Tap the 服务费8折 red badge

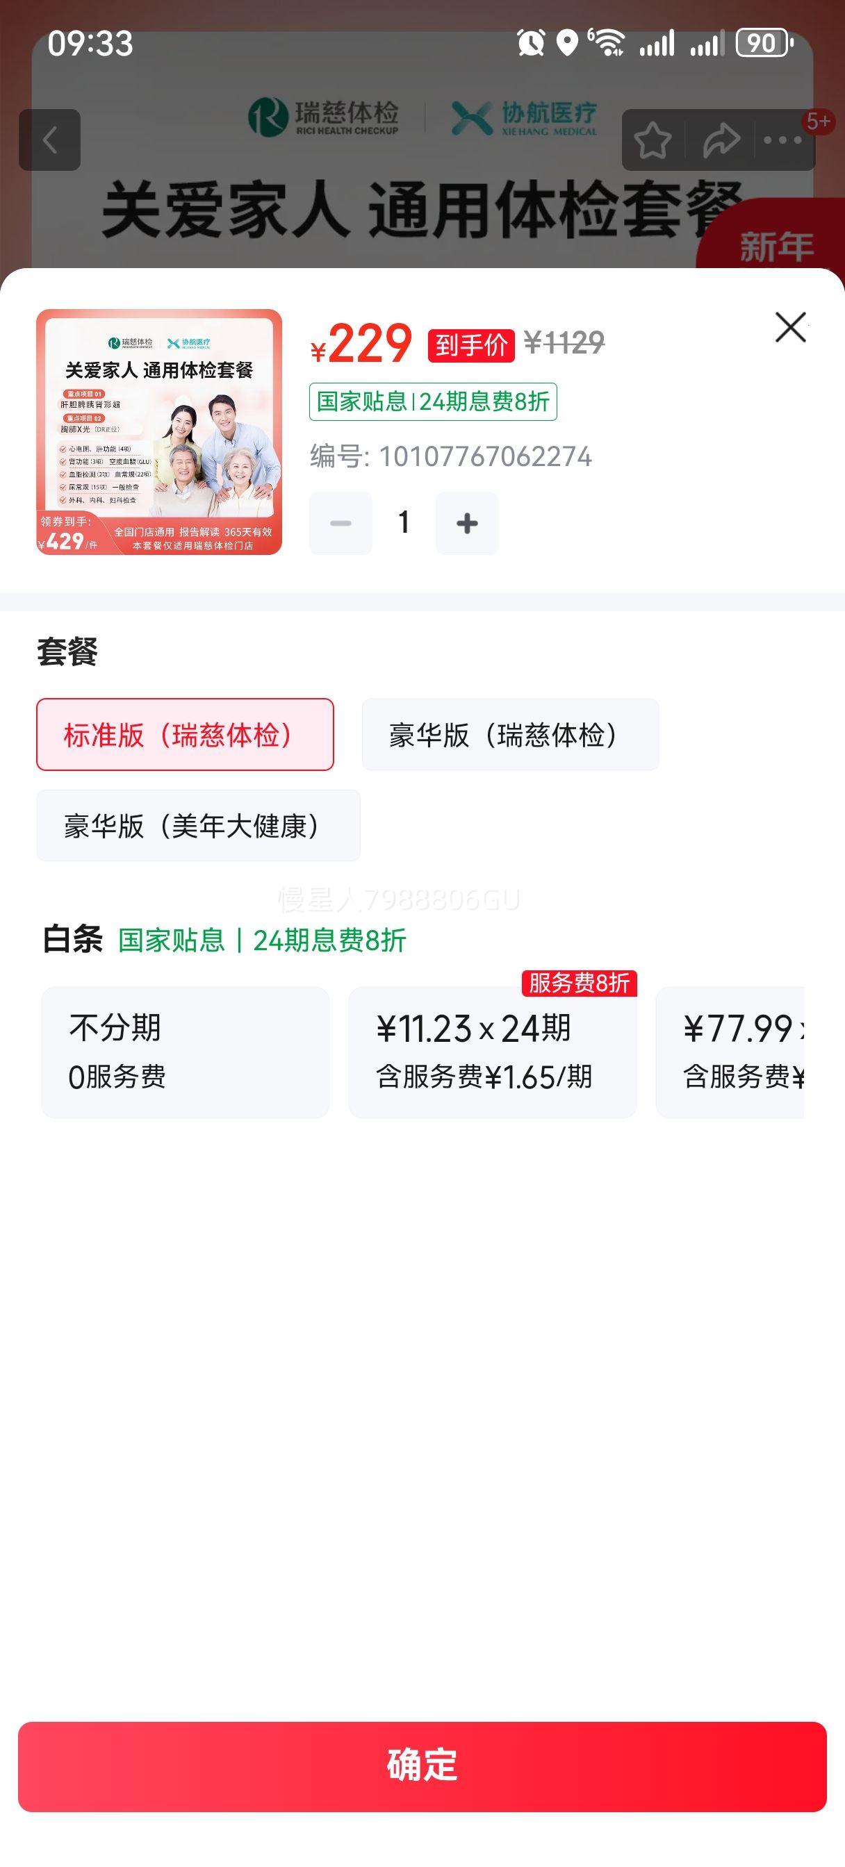pyautogui.click(x=579, y=983)
